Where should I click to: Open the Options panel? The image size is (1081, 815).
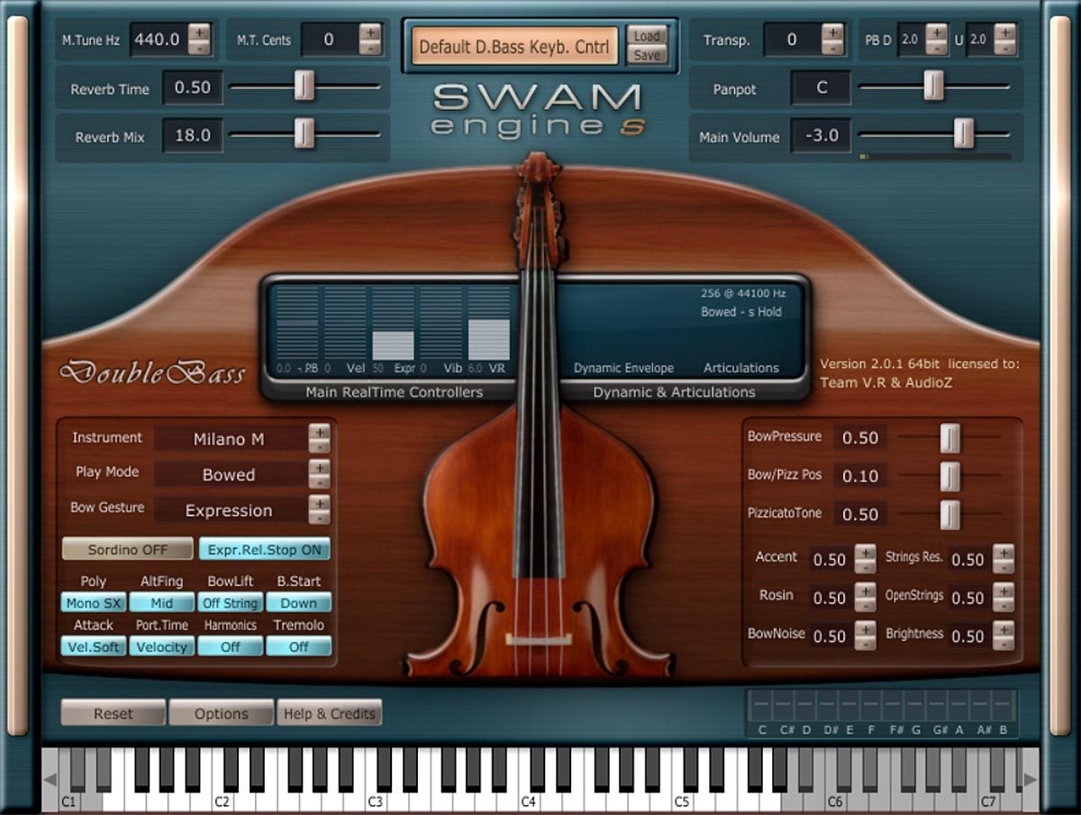(x=222, y=713)
